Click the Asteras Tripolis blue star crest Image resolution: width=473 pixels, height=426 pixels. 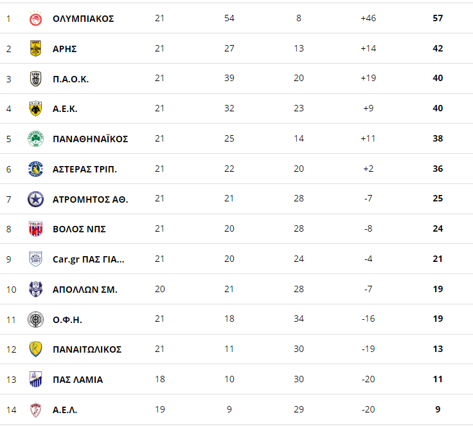click(x=35, y=169)
